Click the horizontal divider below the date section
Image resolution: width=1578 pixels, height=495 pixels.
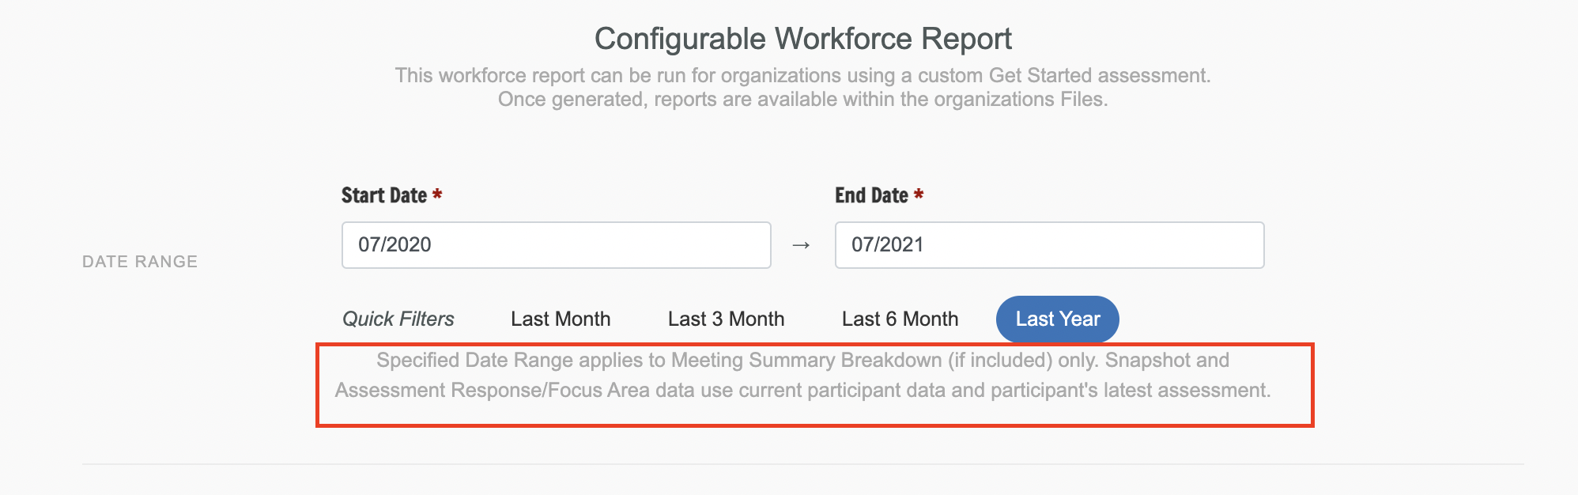[802, 464]
